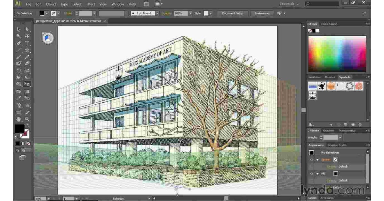Open the Effect menu

coord(91,4)
